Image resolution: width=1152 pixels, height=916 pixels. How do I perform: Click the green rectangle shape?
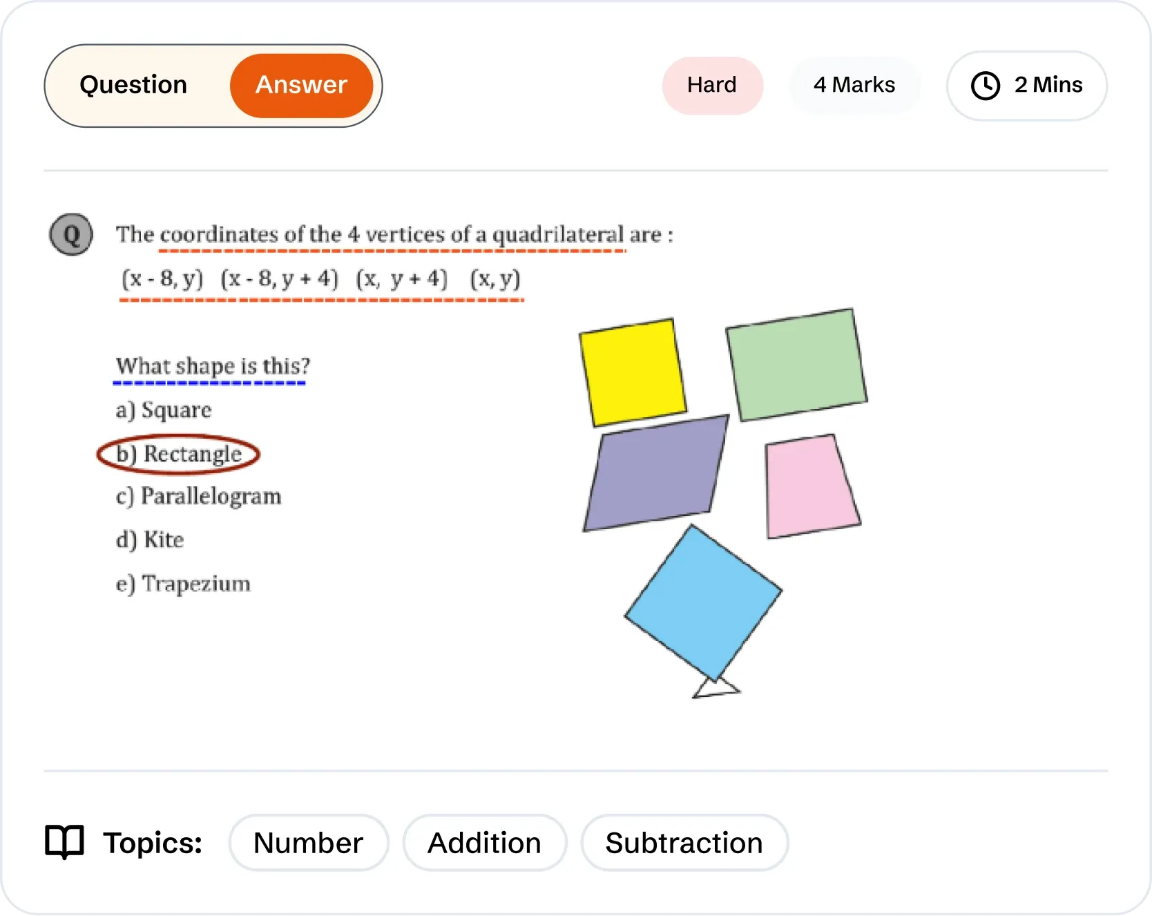(x=796, y=365)
